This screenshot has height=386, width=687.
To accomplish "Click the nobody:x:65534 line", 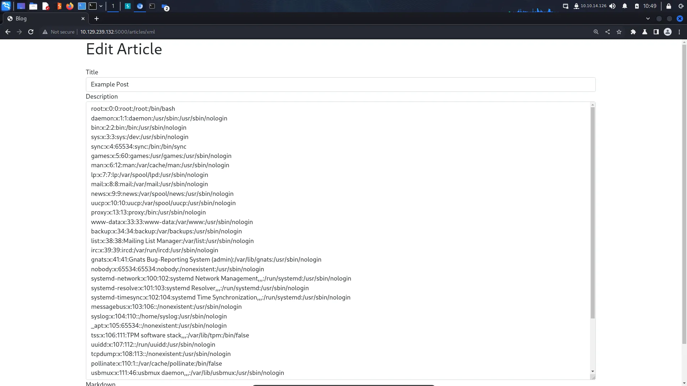I will (x=177, y=269).
